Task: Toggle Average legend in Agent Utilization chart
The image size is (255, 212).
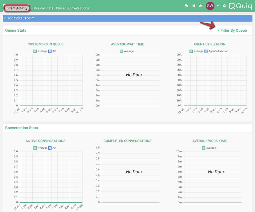Action: point(196,51)
